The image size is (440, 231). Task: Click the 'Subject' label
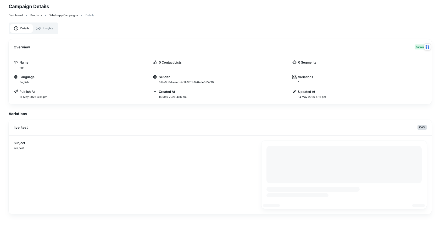point(19,143)
